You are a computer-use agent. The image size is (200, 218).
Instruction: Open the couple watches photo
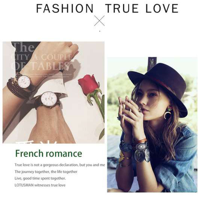coord(54,92)
